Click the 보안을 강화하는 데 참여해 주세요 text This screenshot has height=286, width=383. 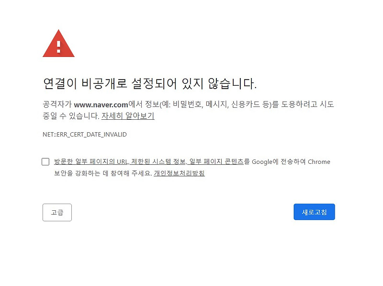pos(103,173)
